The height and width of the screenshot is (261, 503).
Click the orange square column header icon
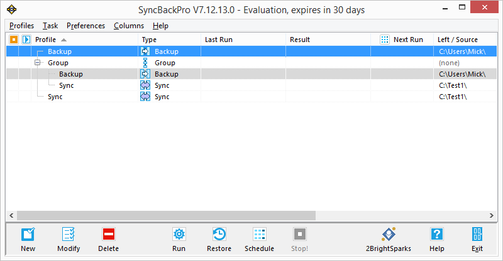(13, 40)
